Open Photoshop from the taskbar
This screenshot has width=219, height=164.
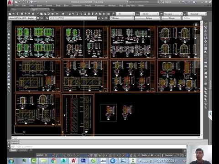coord(83,161)
